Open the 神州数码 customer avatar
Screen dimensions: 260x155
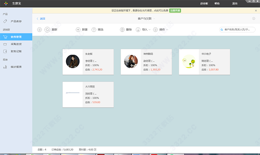(x=131, y=61)
